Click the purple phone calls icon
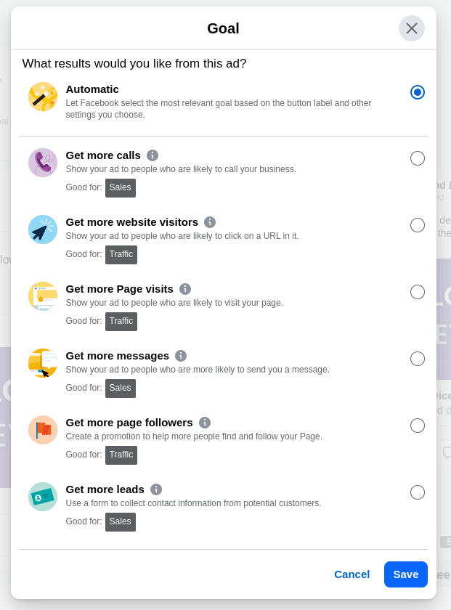This screenshot has height=610, width=451. click(x=43, y=163)
